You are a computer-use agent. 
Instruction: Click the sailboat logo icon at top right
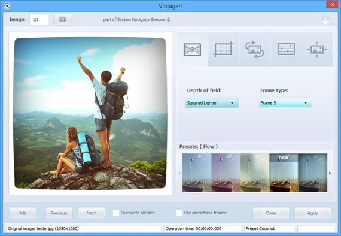[x=325, y=20]
